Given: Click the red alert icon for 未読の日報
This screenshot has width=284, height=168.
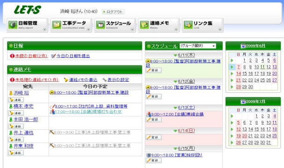Looking at the screenshot, I should pyautogui.click(x=12, y=56).
